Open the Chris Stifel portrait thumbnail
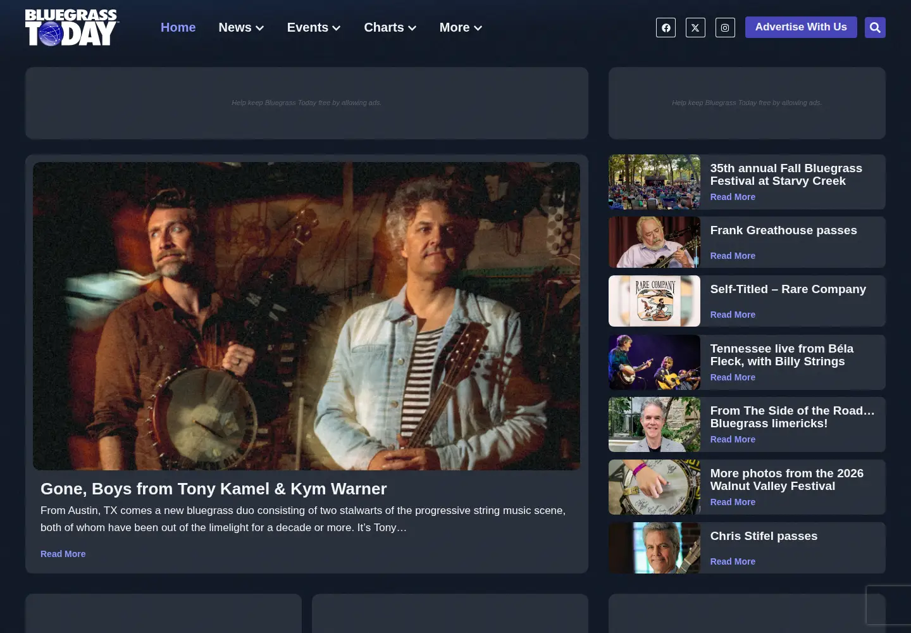Image resolution: width=911 pixels, height=633 pixels. pos(654,548)
